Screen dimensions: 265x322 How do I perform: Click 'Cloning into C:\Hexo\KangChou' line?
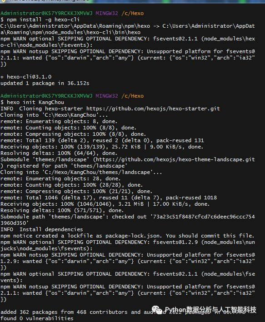pyautogui.click(x=54, y=115)
